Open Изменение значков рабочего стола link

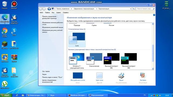coord(52,23)
